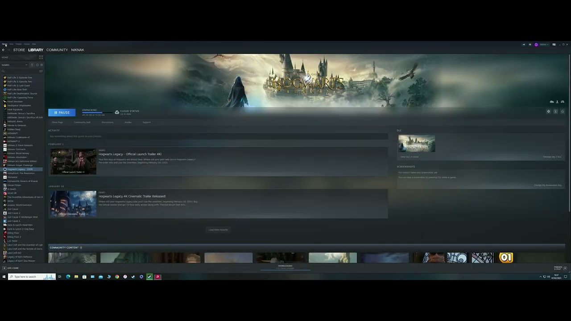Image resolution: width=571 pixels, height=321 pixels.
Task: Open the Discussions link
Action: click(108, 122)
